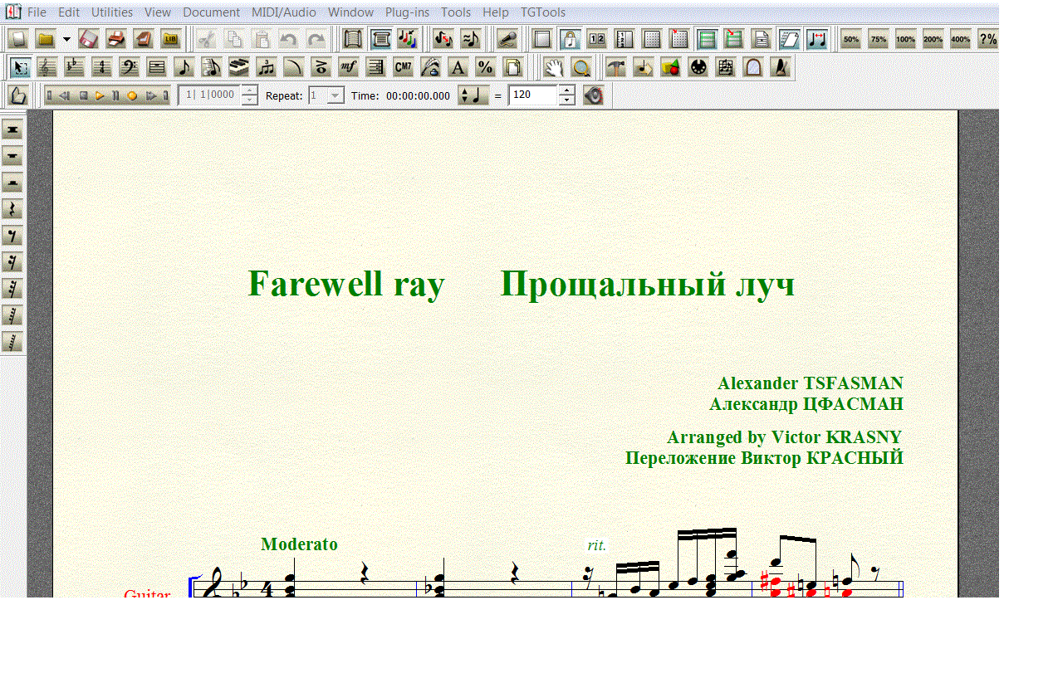1058x678 pixels.
Task: Select the Smart Shape slur tool
Action: pos(293,67)
